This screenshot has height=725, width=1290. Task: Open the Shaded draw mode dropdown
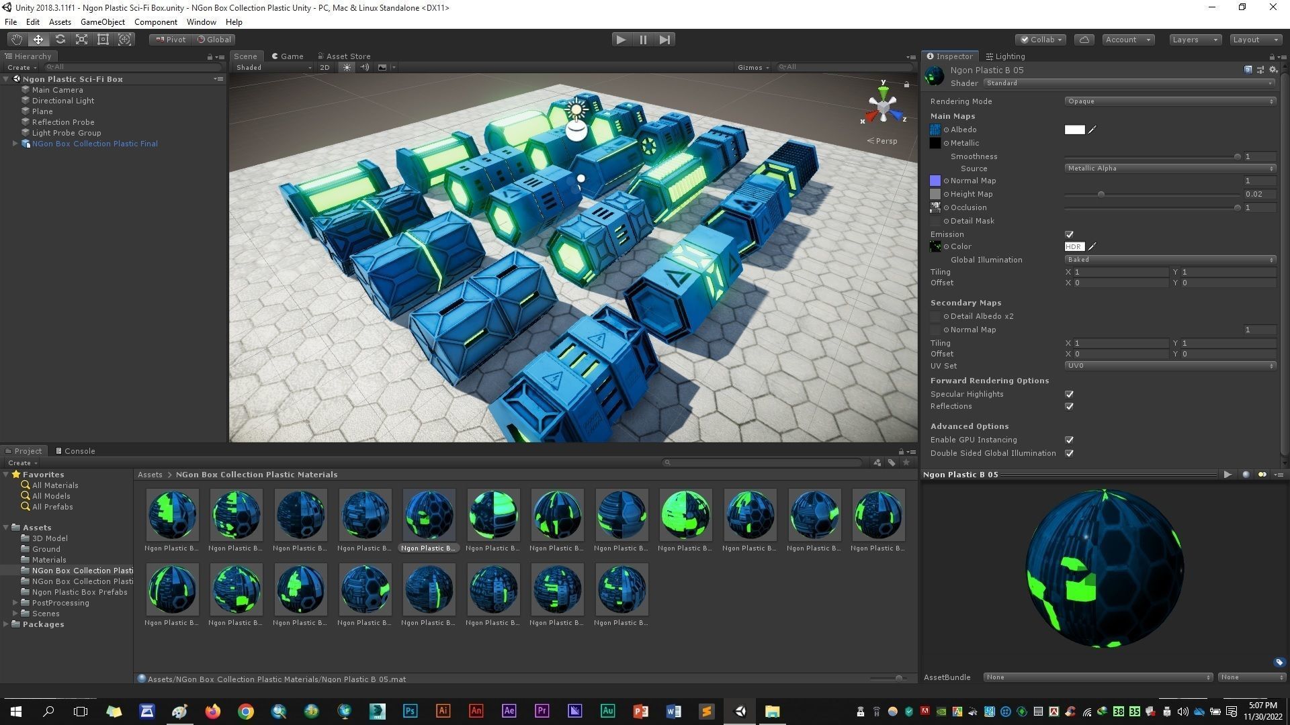(274, 67)
